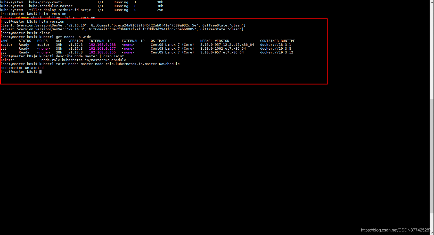
Task: Click the text 'node/master untainted'
Action: tap(22, 68)
